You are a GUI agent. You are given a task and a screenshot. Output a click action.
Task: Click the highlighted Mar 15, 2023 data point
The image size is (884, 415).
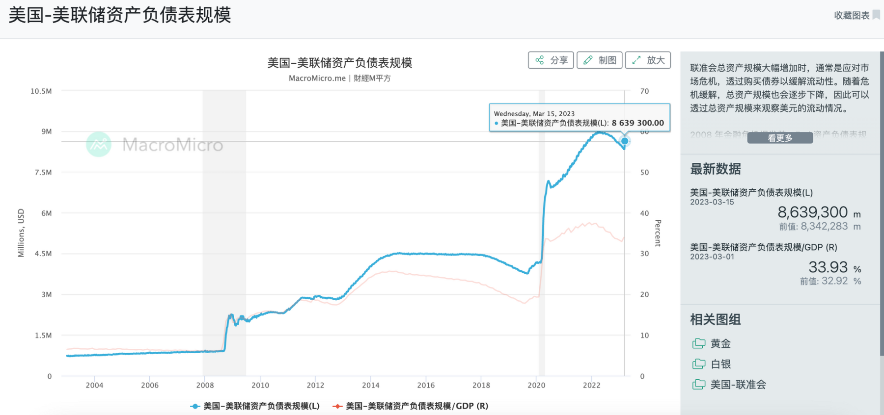[x=625, y=141]
